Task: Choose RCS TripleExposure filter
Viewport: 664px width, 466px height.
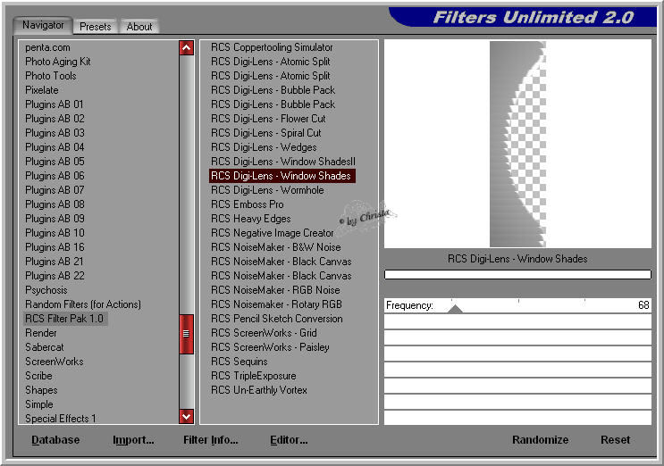Action: tap(253, 376)
